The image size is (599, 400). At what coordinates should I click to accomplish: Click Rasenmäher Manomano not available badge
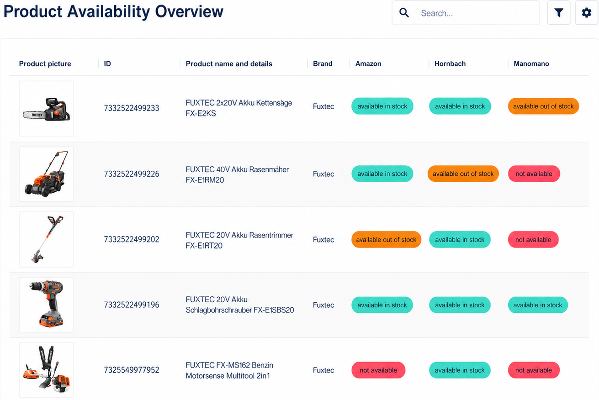click(534, 174)
